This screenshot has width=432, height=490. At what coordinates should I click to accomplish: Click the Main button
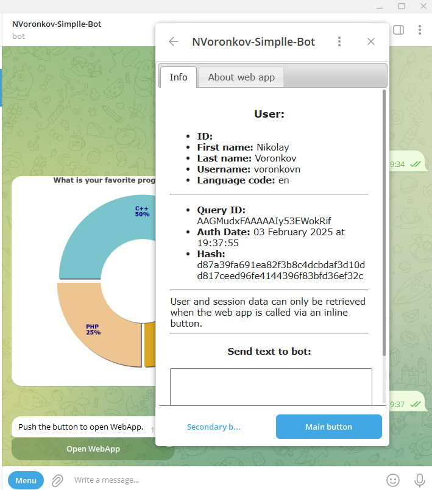[328, 427]
